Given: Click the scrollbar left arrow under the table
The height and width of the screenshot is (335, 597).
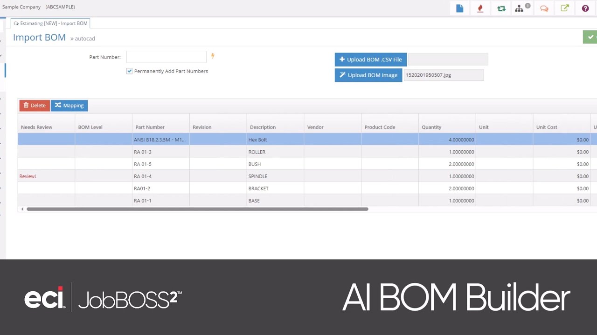Looking at the screenshot, I should click(x=22, y=209).
